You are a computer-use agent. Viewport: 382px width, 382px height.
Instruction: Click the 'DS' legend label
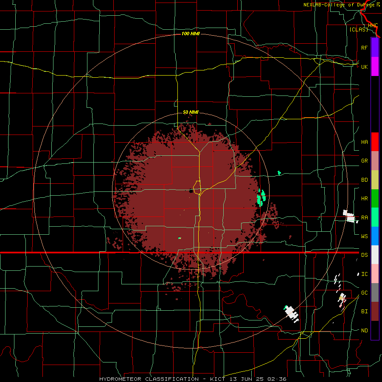click(x=364, y=255)
